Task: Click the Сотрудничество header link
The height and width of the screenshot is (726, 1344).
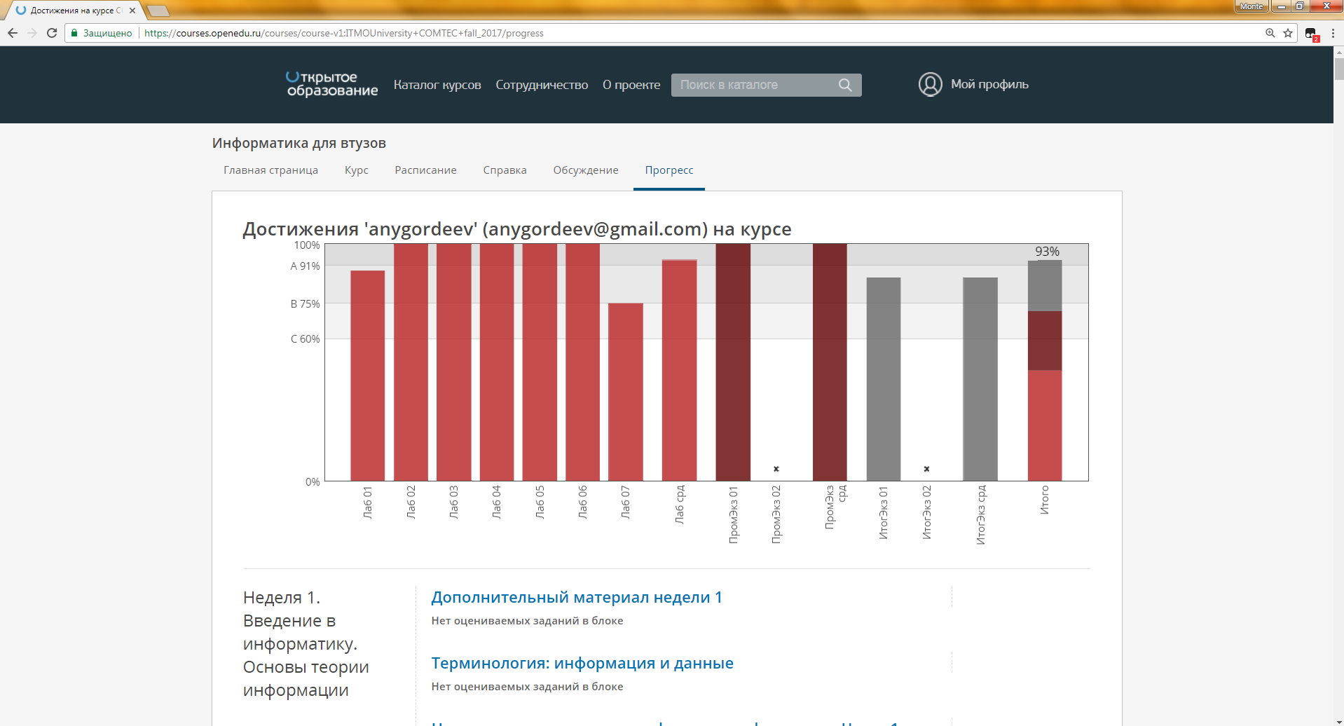Action: (542, 85)
